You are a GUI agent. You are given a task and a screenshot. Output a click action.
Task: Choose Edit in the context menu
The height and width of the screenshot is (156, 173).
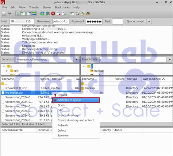click(76, 110)
